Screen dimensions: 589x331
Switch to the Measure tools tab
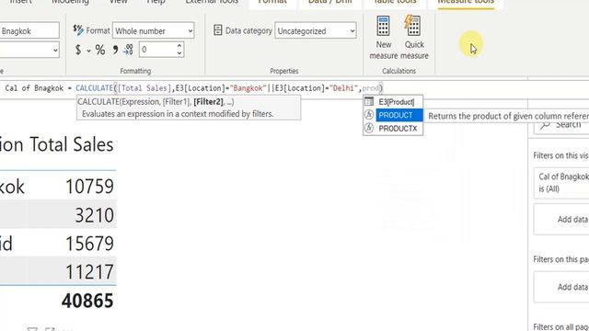[x=466, y=2]
